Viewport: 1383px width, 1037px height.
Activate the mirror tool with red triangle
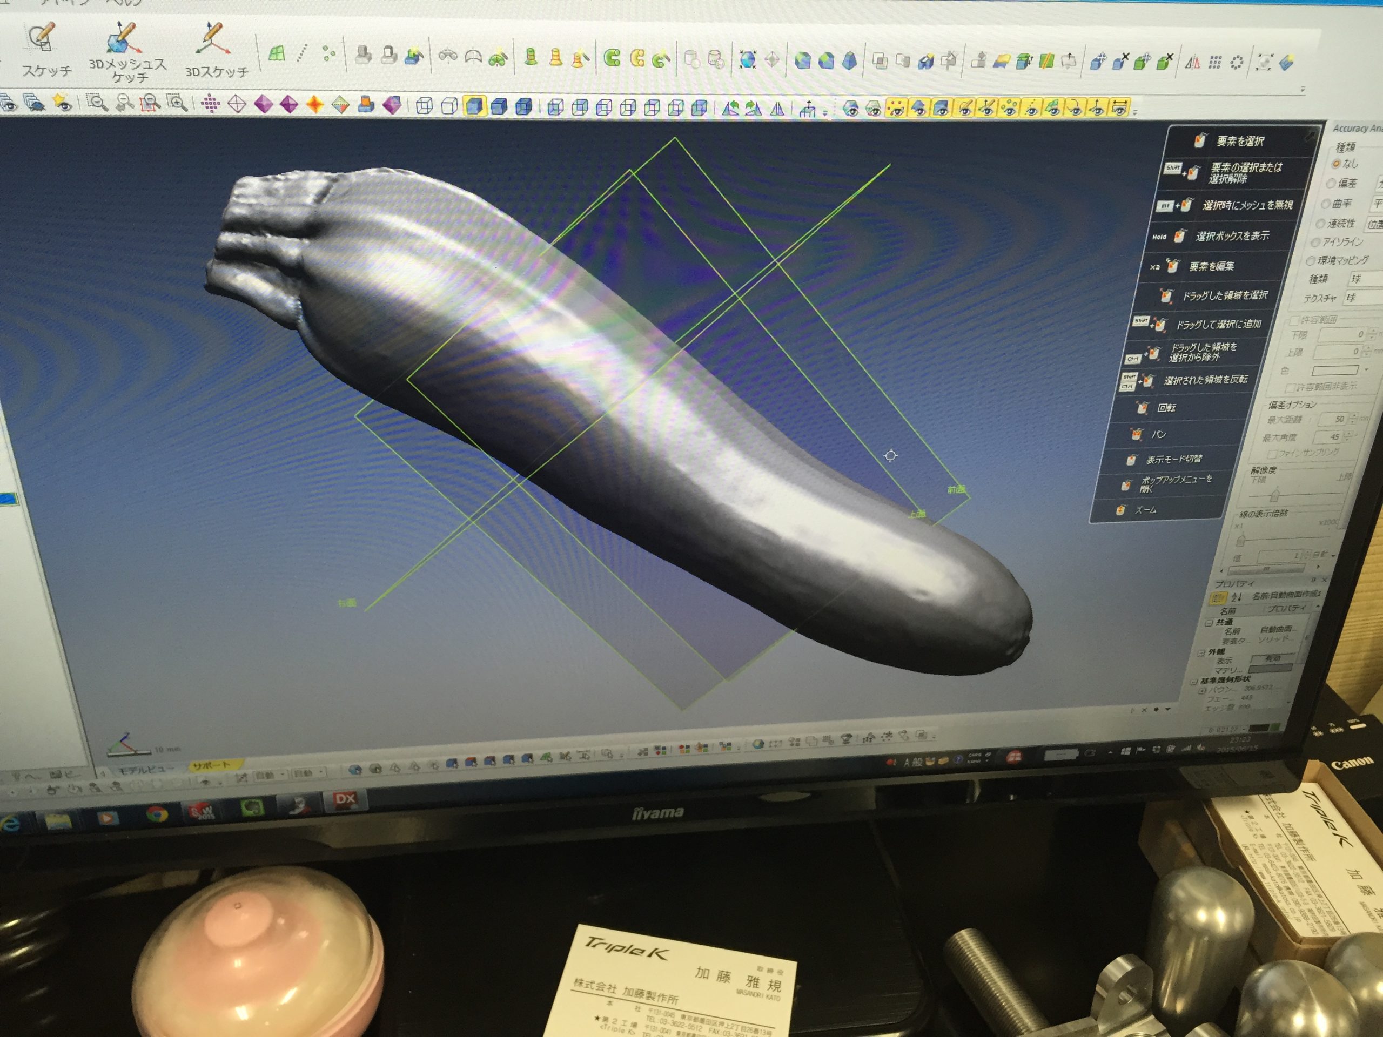click(1192, 63)
